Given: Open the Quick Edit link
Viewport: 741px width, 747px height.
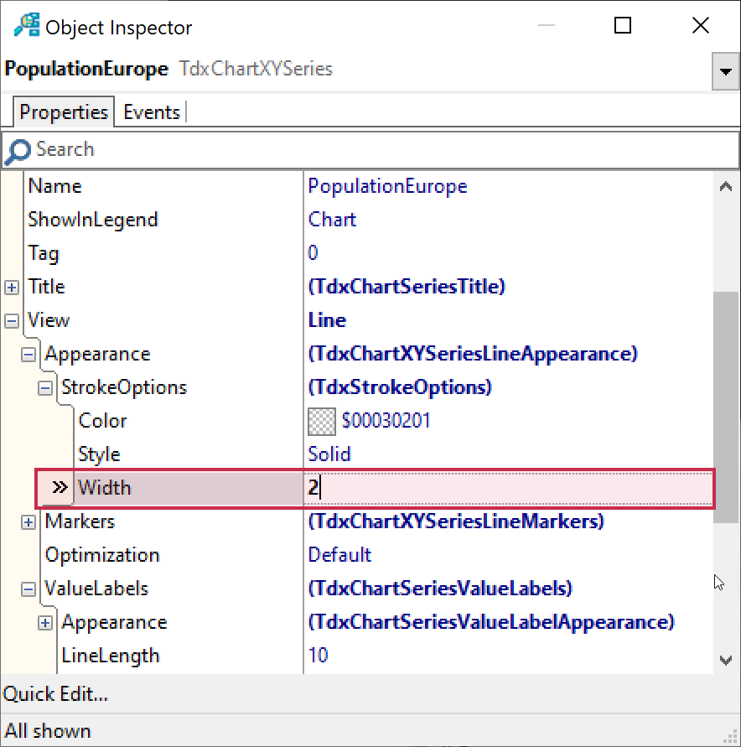Looking at the screenshot, I should [55, 694].
